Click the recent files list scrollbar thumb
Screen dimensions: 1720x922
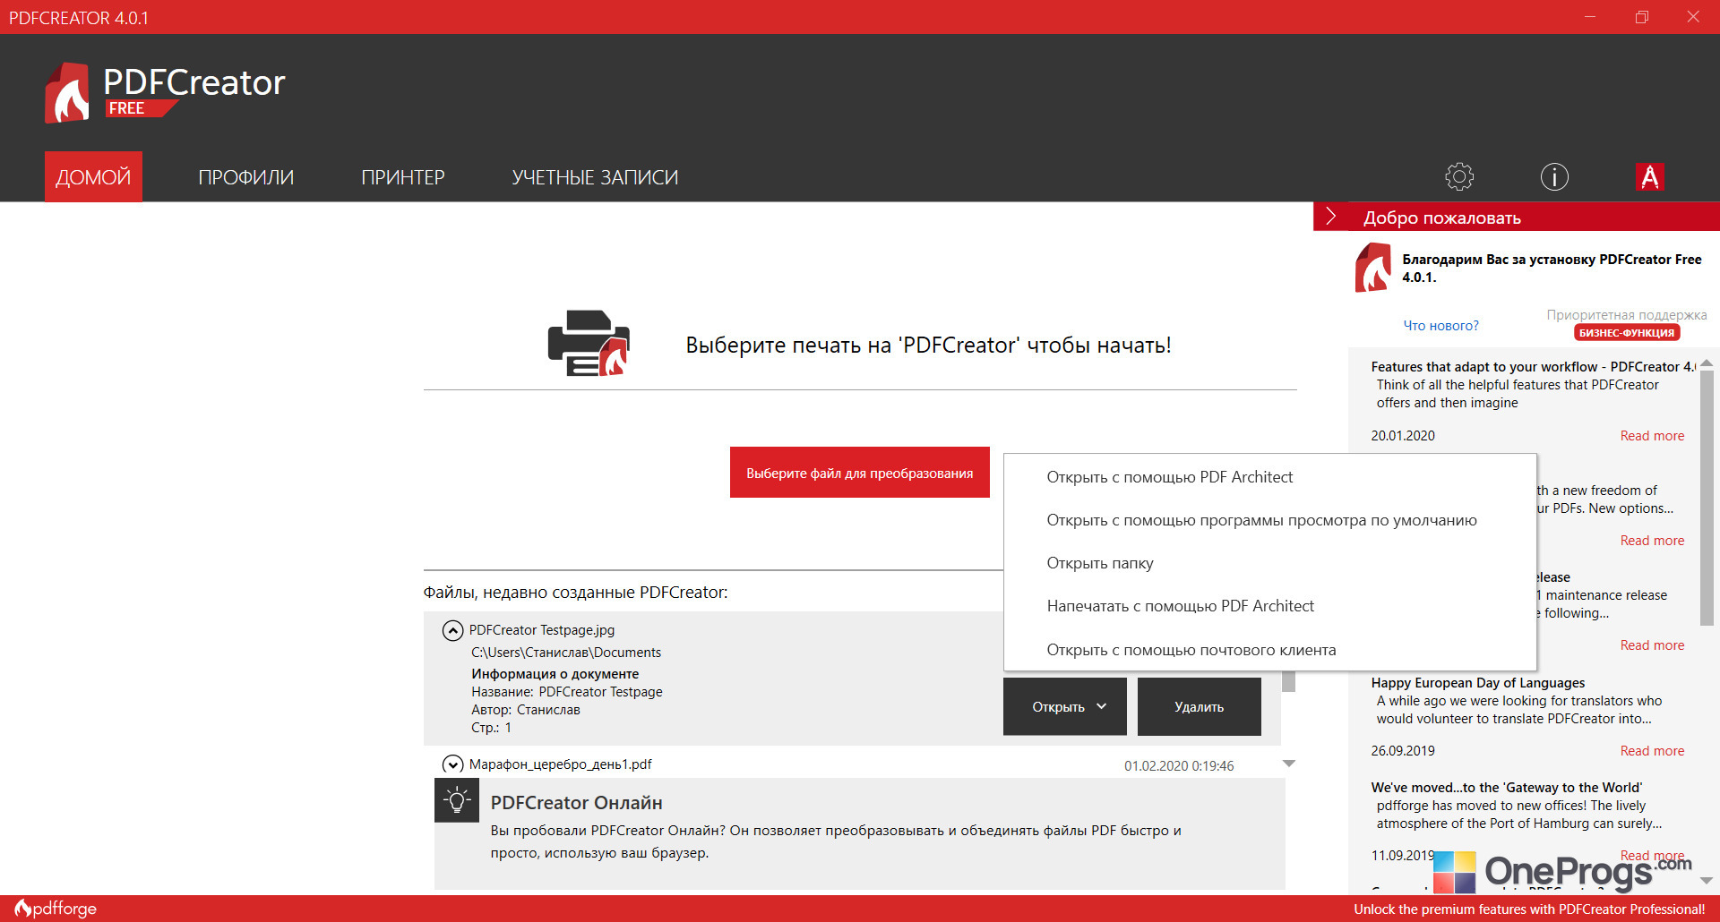[x=1289, y=681]
